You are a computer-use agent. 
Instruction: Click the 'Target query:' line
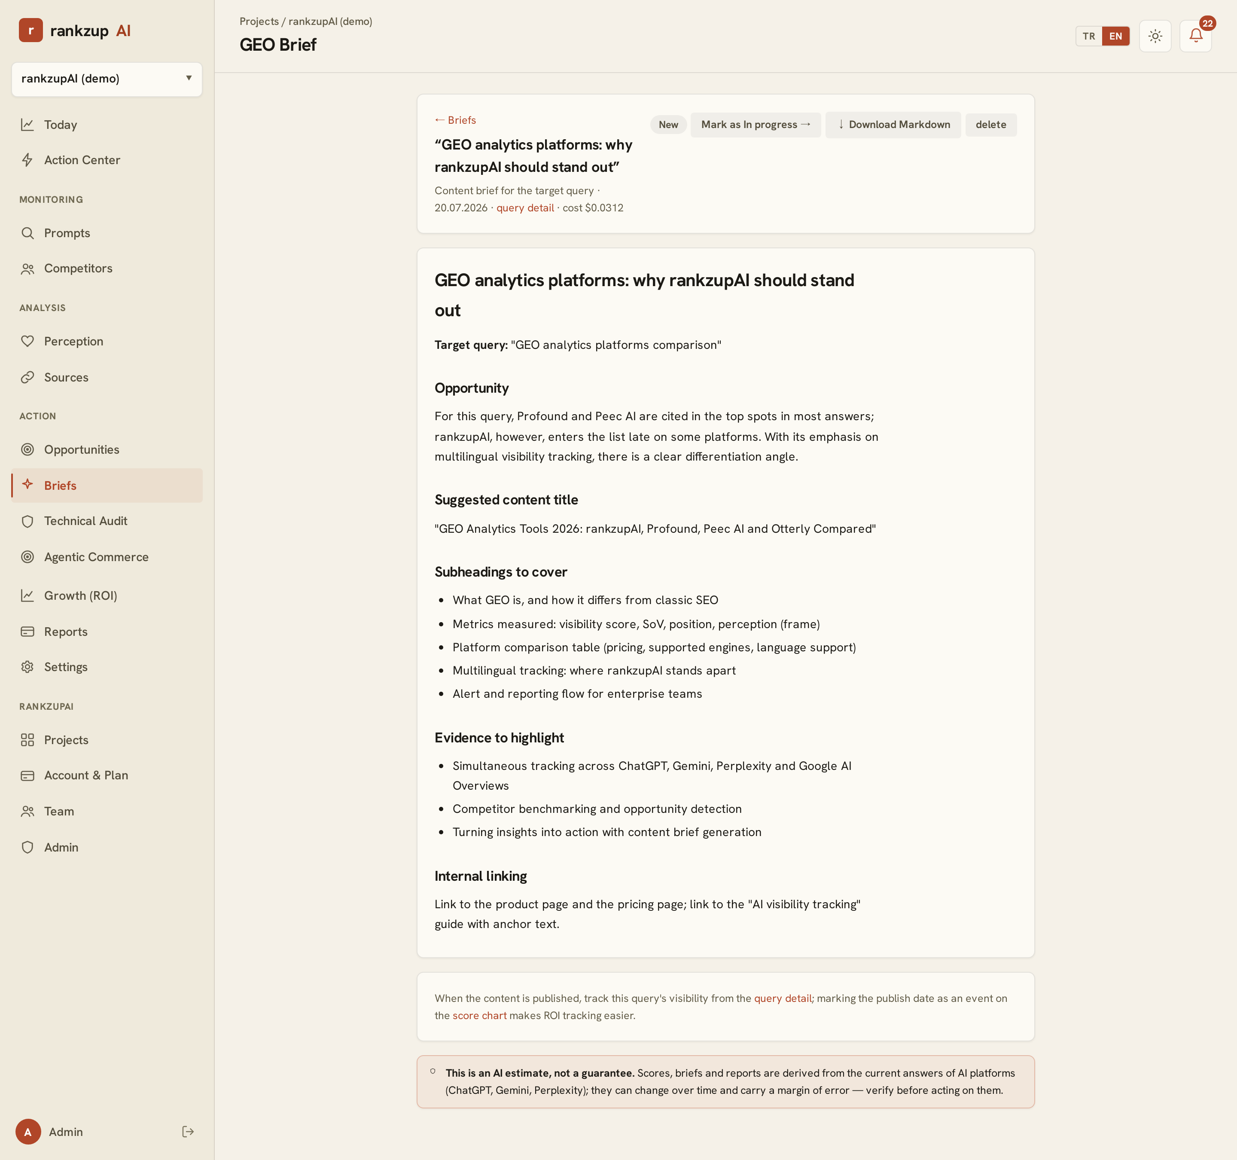tap(577, 345)
